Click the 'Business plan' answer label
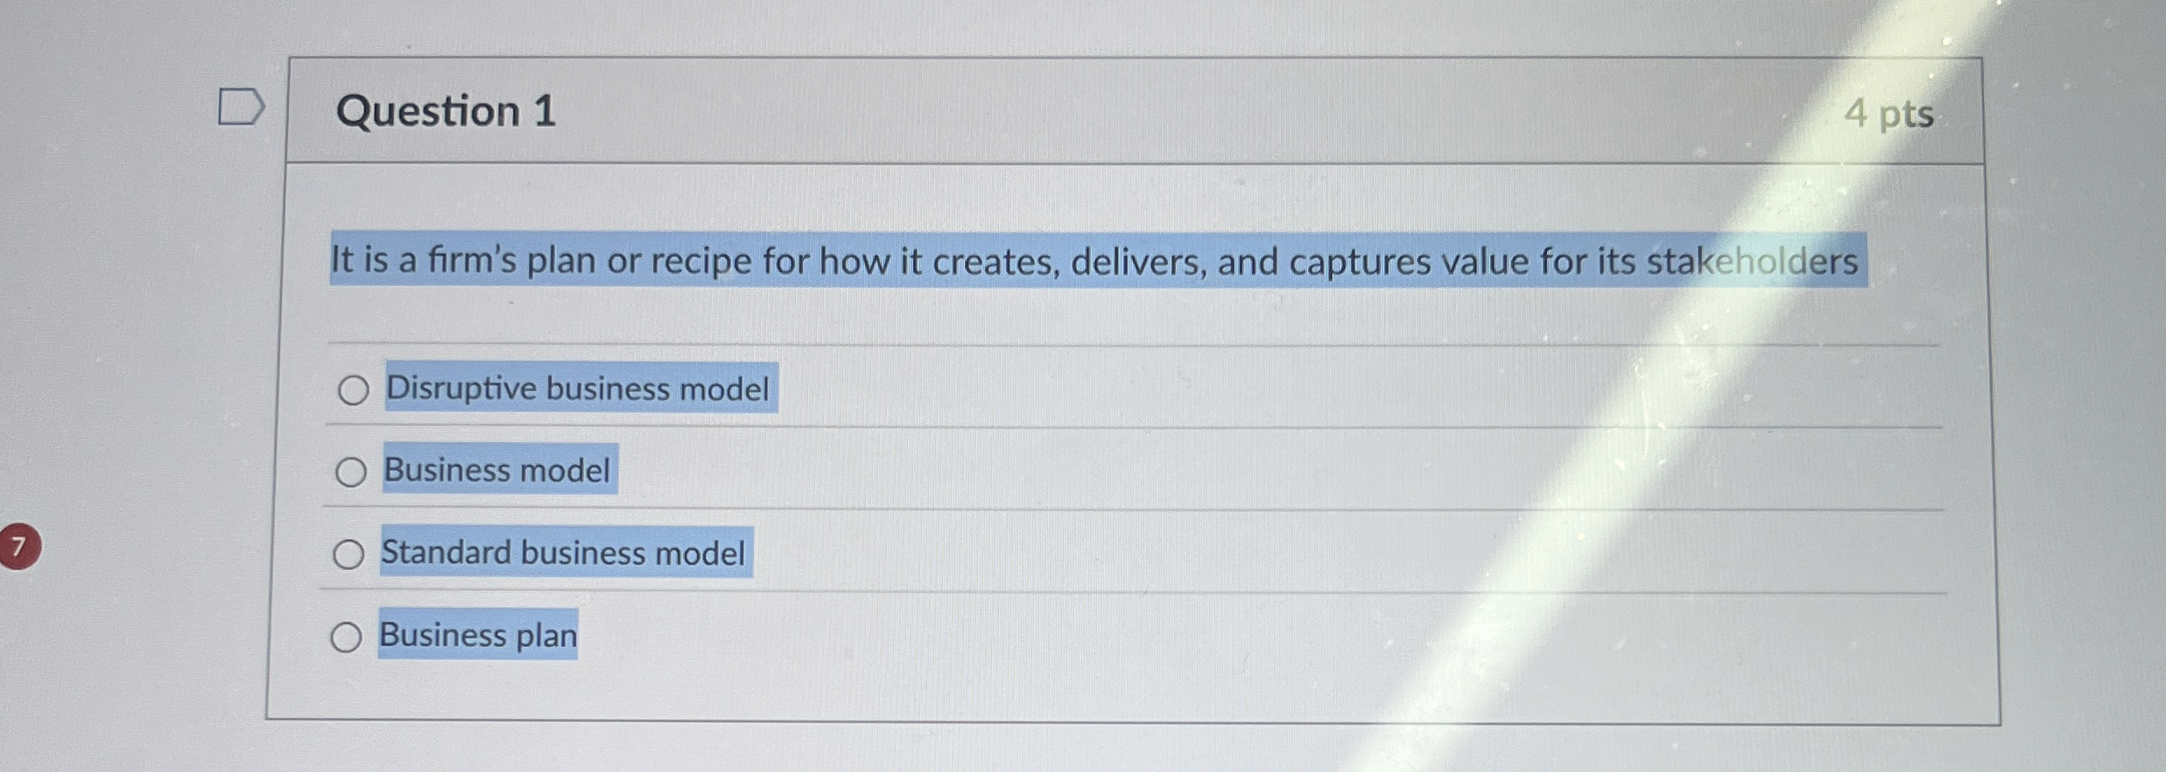This screenshot has width=2166, height=772. (x=478, y=635)
